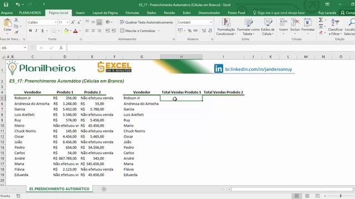355x199 pixels.
Task: Select the E5_PREENCHIMENTO AUTOMÁTICO sheet tab
Action: click(59, 189)
